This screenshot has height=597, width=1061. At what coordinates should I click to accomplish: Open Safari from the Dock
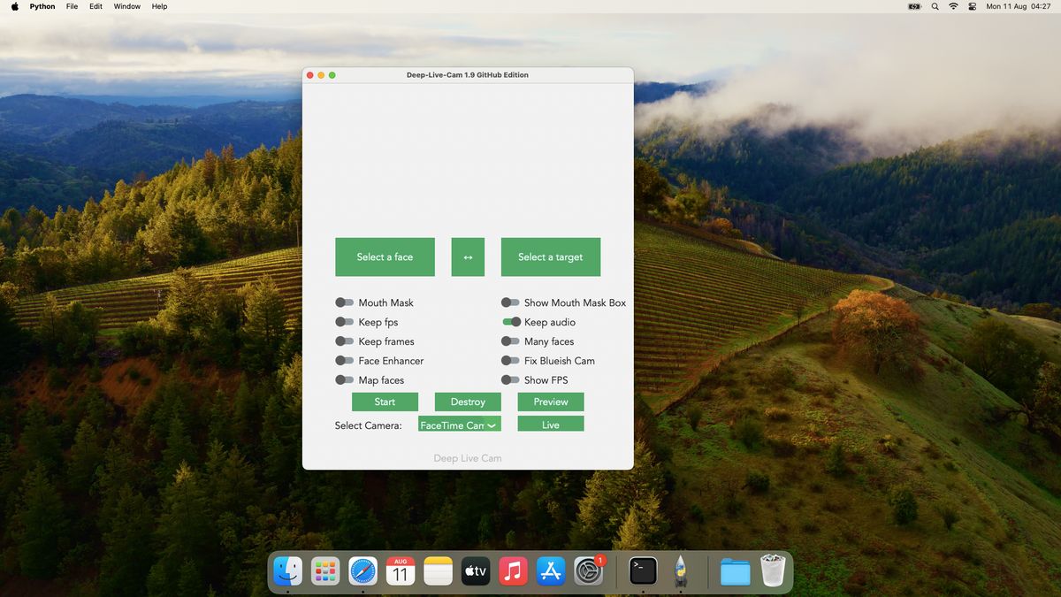[363, 570]
